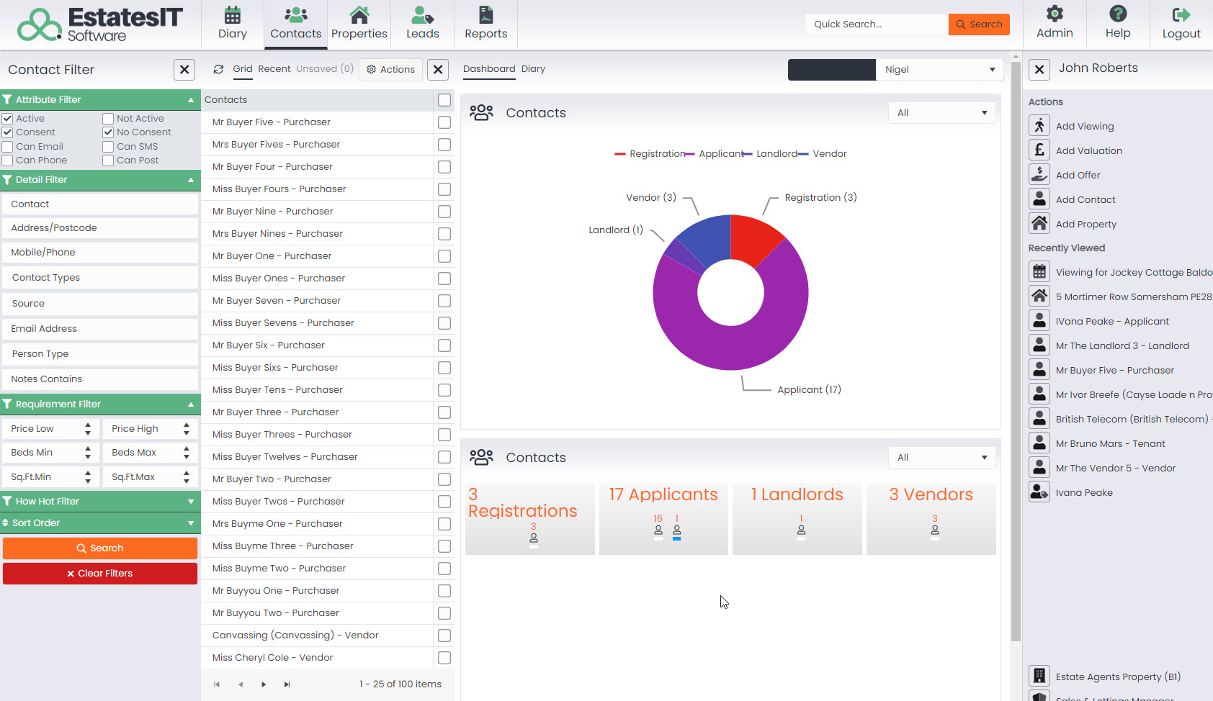The width and height of the screenshot is (1213, 701).
Task: Uncheck the Active attribute filter
Action: pos(7,117)
